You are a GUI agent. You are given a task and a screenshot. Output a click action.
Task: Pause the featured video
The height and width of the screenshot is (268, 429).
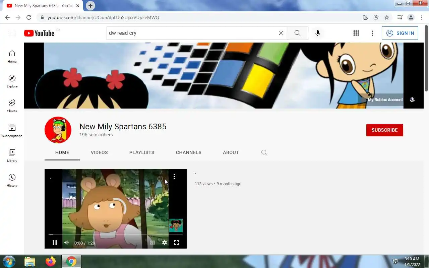click(55, 243)
